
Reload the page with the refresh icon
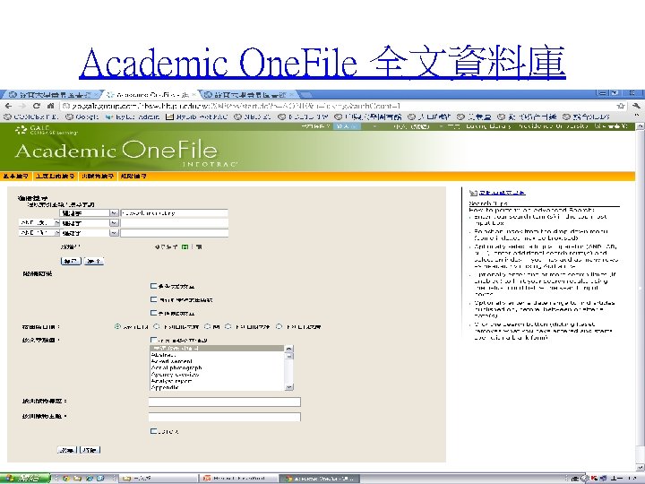point(37,106)
